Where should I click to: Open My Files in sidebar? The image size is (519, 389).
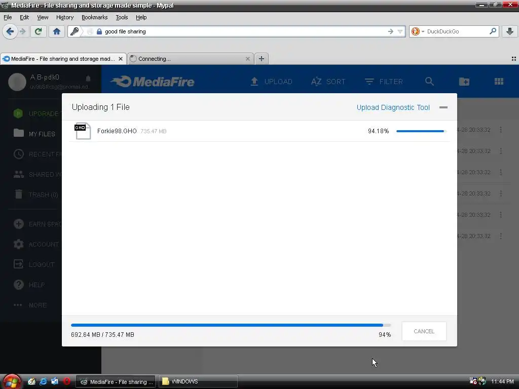coord(34,134)
